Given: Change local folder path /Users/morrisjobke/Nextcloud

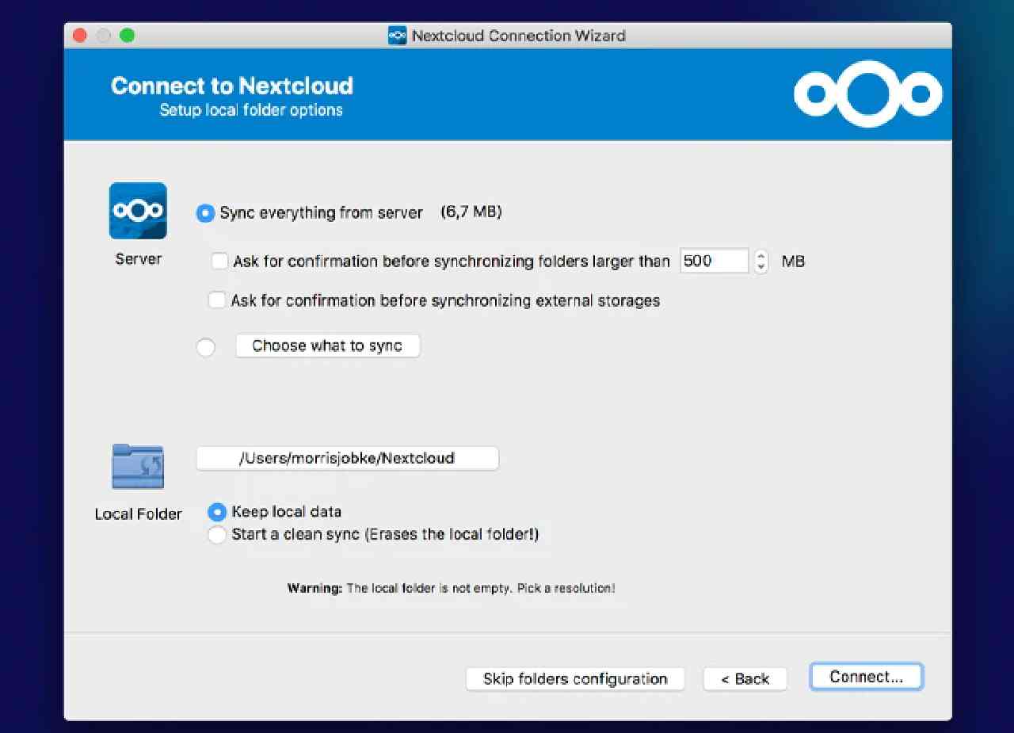Looking at the screenshot, I should point(347,458).
